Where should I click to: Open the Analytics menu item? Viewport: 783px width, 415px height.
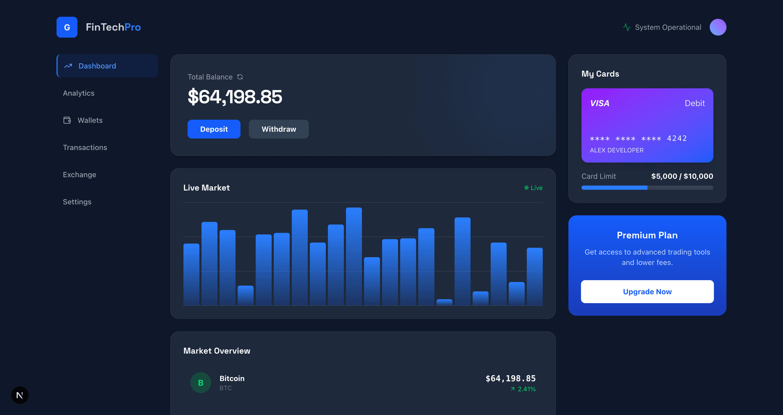pos(79,93)
